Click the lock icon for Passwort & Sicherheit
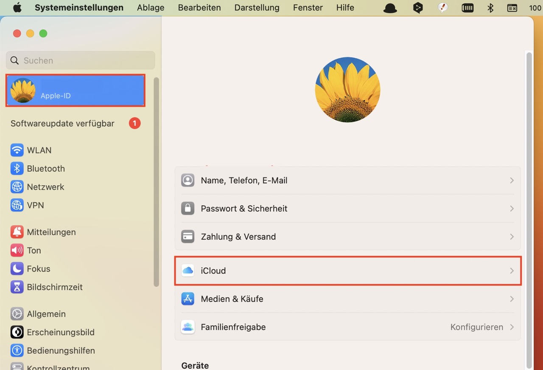 point(188,209)
